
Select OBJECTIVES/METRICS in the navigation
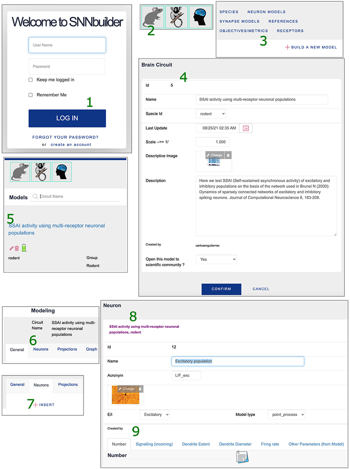[x=243, y=31]
